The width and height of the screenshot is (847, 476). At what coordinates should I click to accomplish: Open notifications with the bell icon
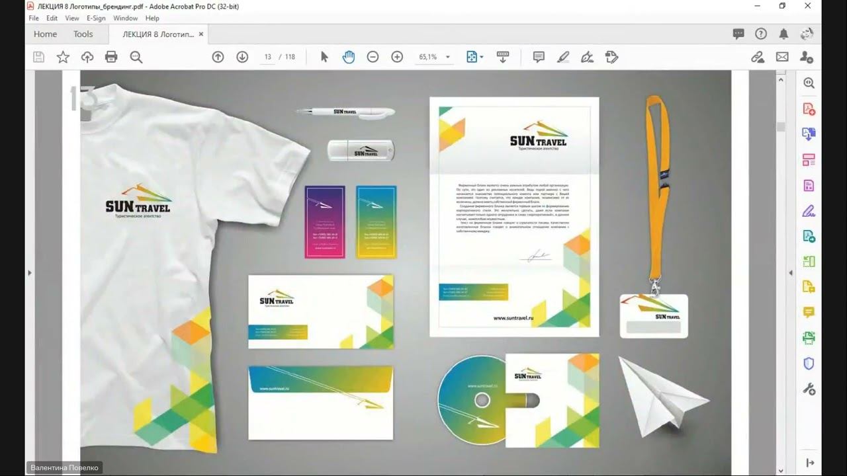point(783,34)
